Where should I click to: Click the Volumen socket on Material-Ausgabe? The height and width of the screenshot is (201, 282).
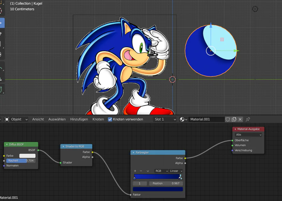(232, 145)
